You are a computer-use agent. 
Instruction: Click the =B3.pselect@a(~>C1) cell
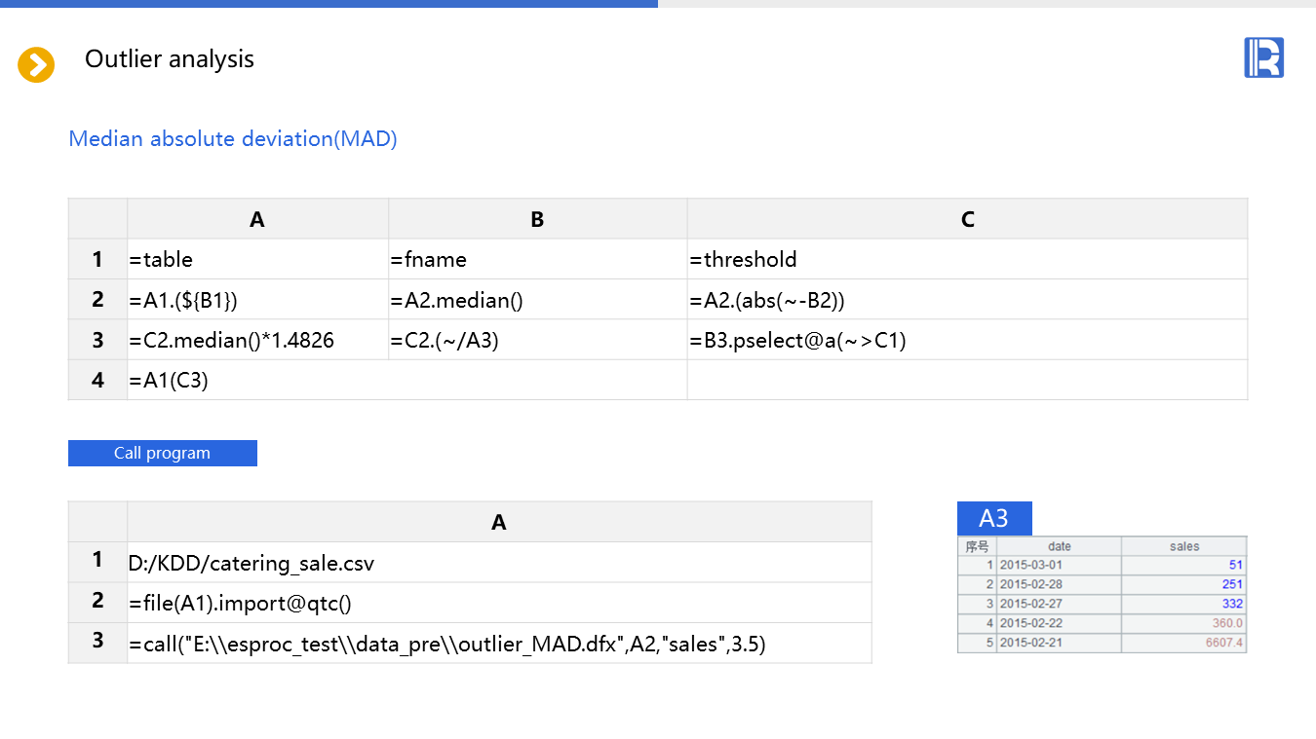click(x=966, y=341)
